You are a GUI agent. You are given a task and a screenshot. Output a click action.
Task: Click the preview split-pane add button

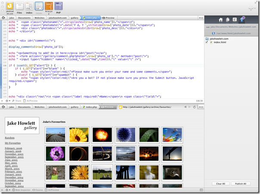pyautogui.click(x=201, y=107)
